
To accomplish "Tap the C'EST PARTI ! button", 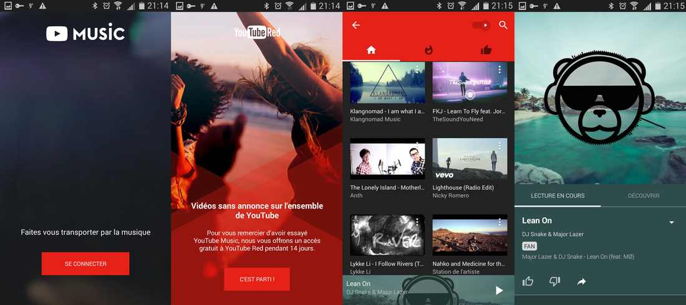I will pyautogui.click(x=257, y=279).
